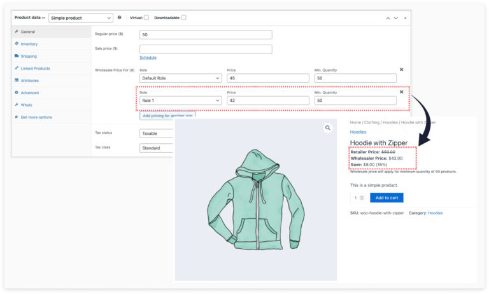
Task: Open the Default Role dropdown
Action: (181, 78)
